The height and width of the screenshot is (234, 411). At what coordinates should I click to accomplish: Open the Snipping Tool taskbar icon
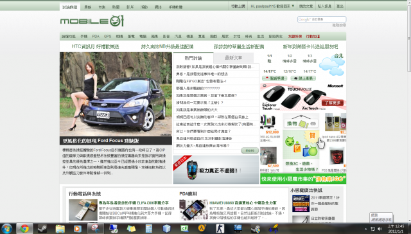(x=96, y=228)
